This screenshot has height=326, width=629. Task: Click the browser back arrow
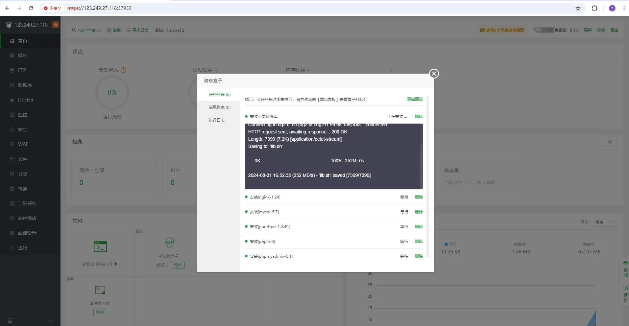tap(7, 8)
